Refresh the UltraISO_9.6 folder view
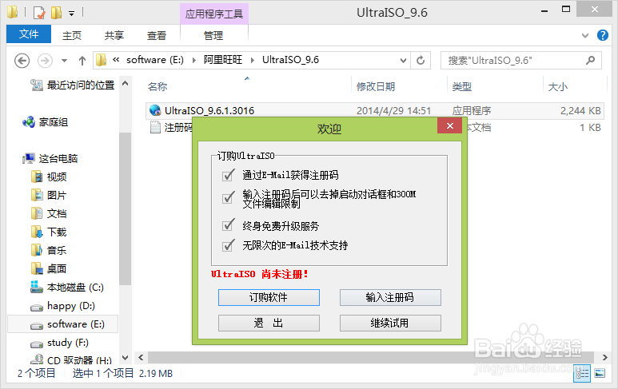The height and width of the screenshot is (389, 618). point(421,60)
